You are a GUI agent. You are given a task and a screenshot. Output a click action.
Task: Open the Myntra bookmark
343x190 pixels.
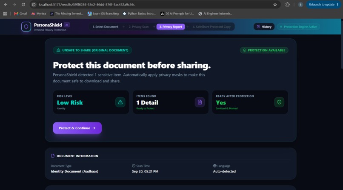(x=39, y=14)
